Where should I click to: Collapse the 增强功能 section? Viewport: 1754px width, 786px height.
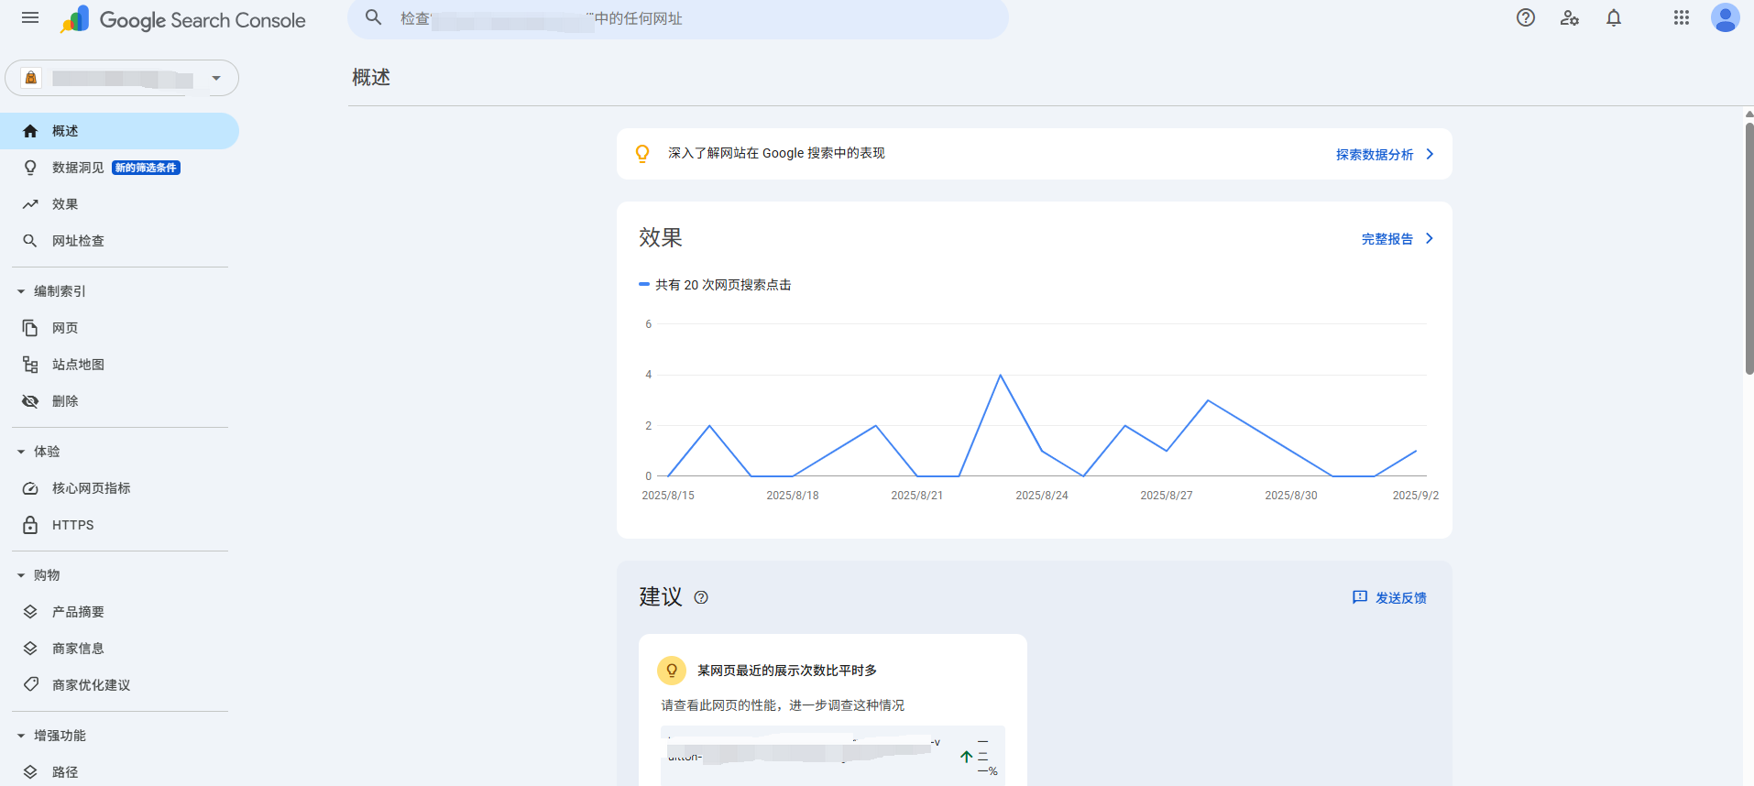coord(21,736)
